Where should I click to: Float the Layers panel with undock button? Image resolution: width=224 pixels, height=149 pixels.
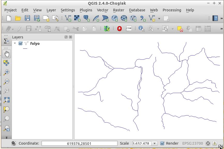[x=66, y=37]
